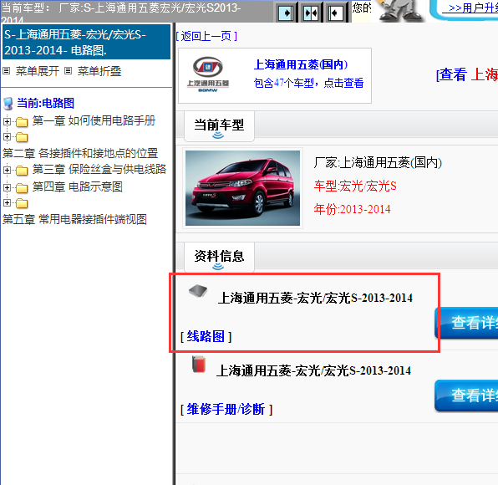Open 上海通用五菱(国内) brand link
Viewport: 498px width, 485px height.
click(x=301, y=65)
